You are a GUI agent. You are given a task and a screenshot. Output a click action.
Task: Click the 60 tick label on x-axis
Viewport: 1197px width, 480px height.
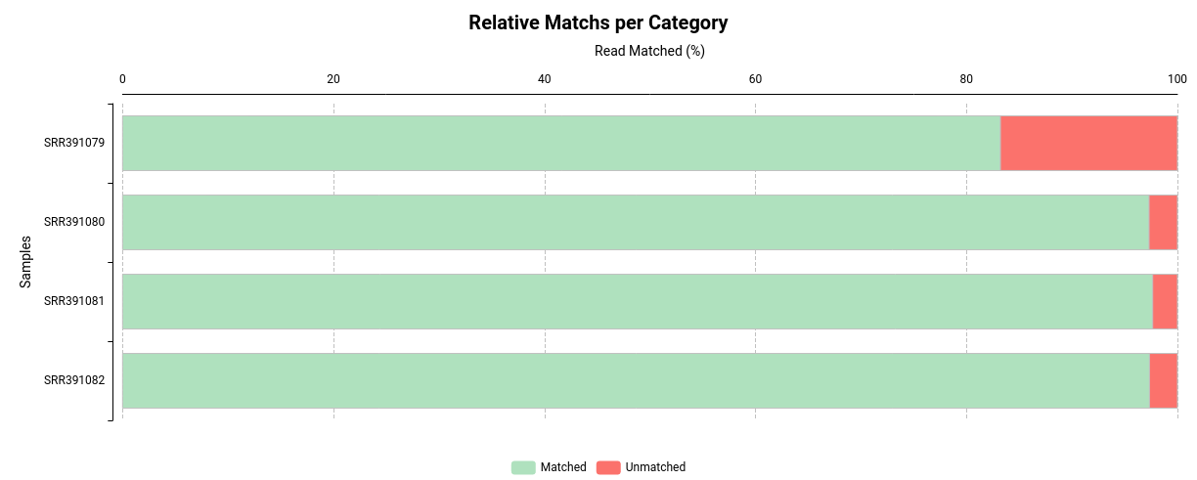tap(755, 79)
